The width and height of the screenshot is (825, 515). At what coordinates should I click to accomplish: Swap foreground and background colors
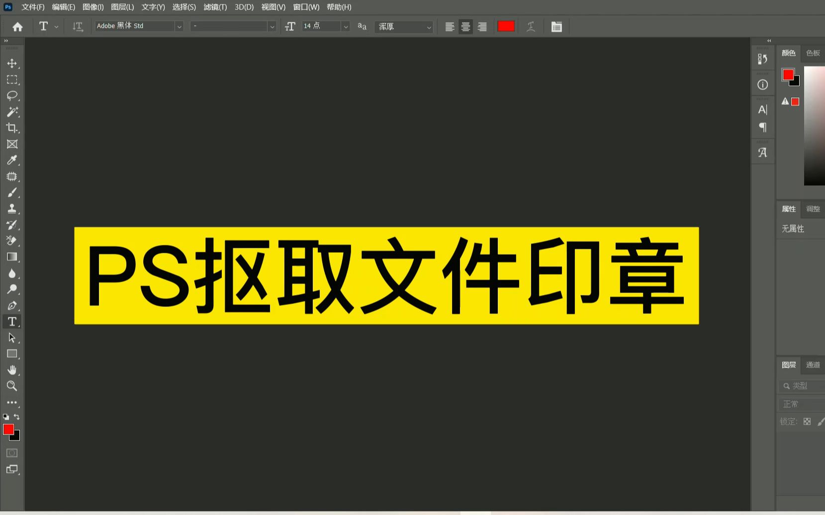point(16,417)
